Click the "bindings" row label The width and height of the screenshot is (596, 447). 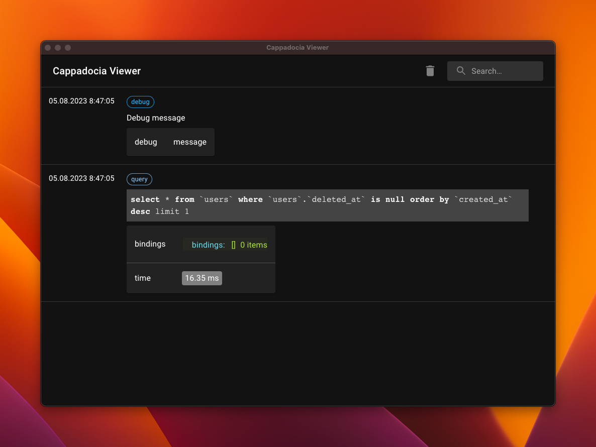pos(150,244)
